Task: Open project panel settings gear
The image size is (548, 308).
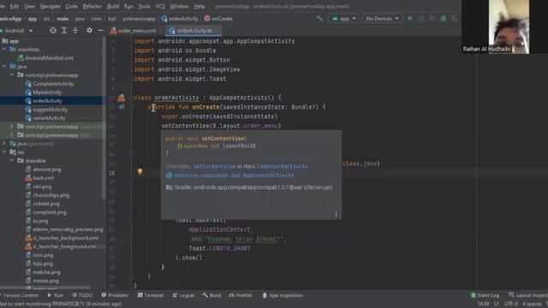Action: pos(89,31)
